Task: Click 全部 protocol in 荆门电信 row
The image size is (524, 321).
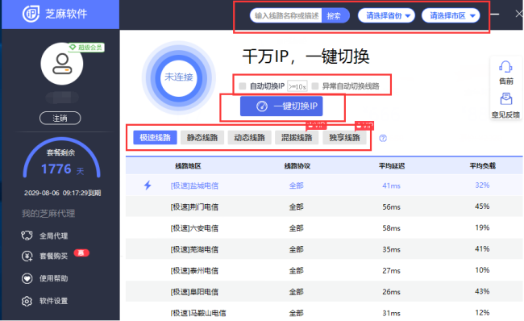Action: tap(296, 207)
